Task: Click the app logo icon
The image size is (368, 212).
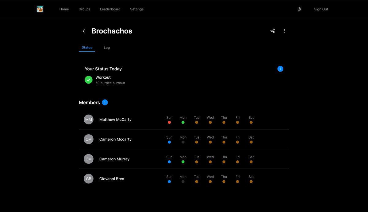Action: click(40, 9)
